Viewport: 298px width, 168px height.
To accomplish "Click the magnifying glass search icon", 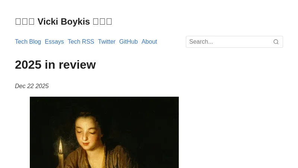I will (276, 42).
